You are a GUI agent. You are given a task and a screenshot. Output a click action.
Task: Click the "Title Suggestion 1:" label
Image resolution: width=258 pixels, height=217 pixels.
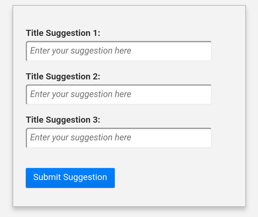(63, 33)
